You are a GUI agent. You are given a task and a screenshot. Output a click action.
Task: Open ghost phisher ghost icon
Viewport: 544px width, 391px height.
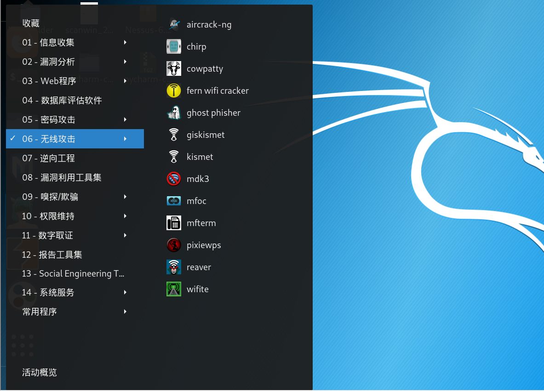(174, 113)
